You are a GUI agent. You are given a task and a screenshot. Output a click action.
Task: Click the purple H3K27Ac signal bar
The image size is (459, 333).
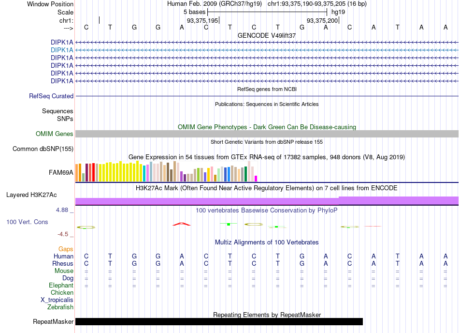[267, 201]
